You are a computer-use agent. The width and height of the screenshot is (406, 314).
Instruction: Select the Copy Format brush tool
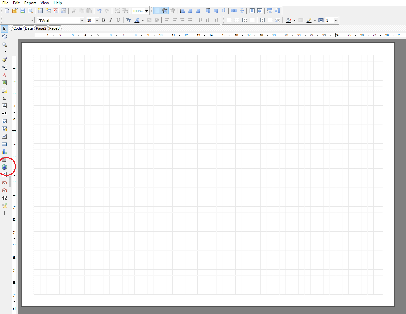tap(4, 60)
